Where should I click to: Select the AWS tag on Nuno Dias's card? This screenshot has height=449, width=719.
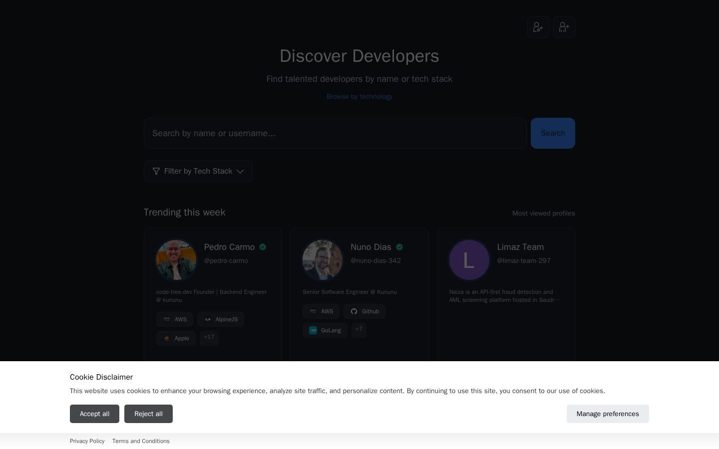321,311
